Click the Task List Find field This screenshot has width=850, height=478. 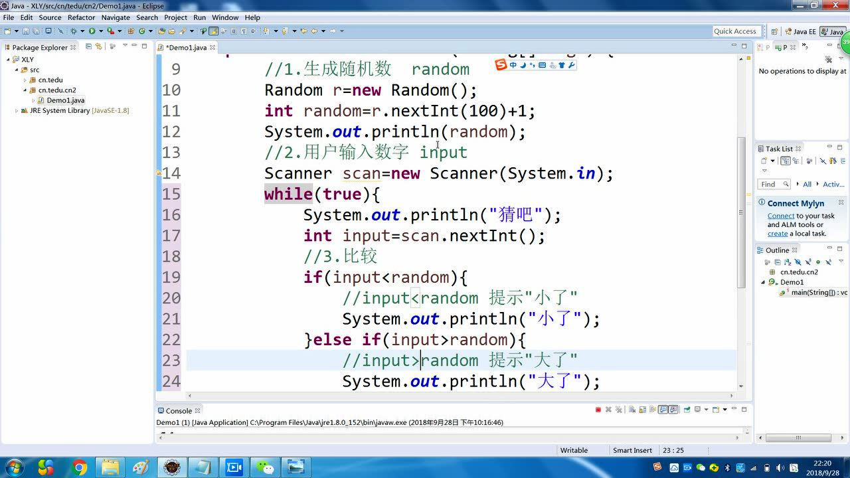click(774, 184)
